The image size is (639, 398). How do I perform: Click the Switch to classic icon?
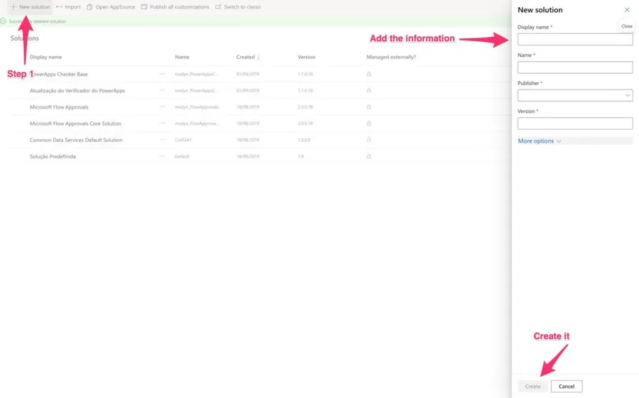coord(218,7)
